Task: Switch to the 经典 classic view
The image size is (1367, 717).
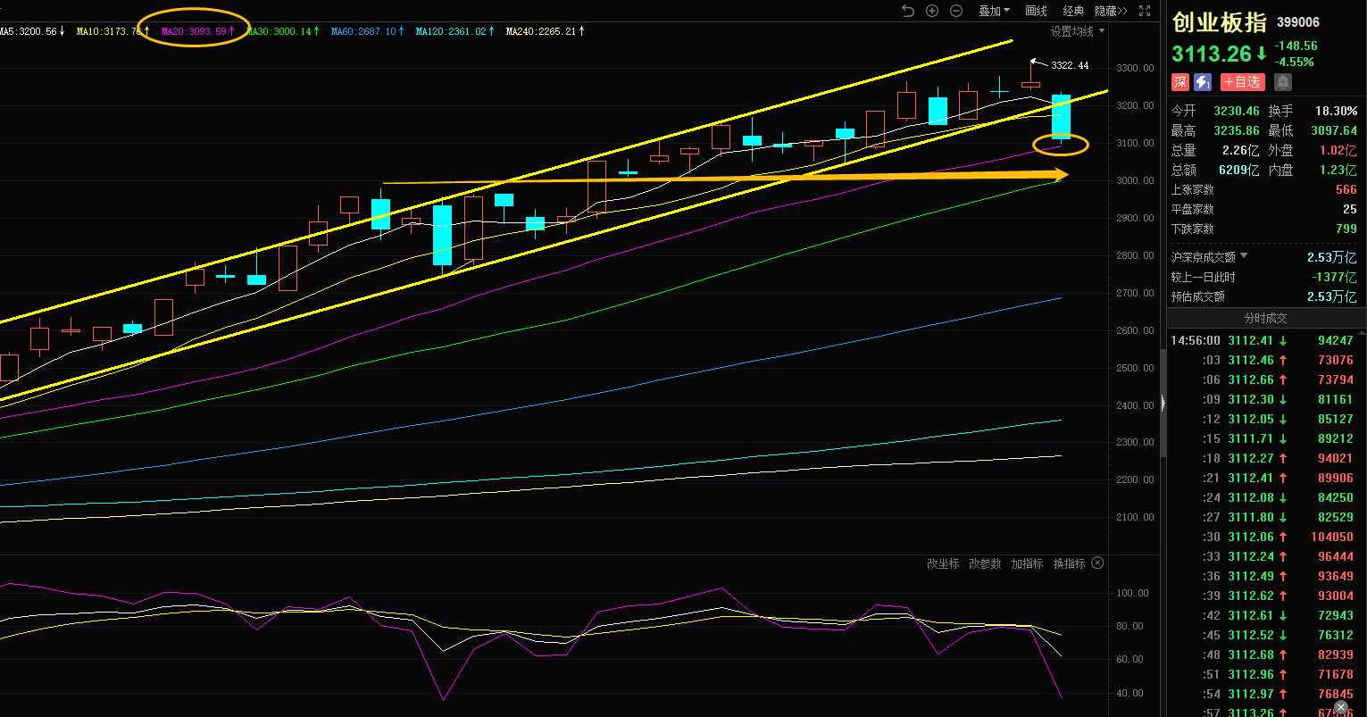Action: pos(1073,11)
